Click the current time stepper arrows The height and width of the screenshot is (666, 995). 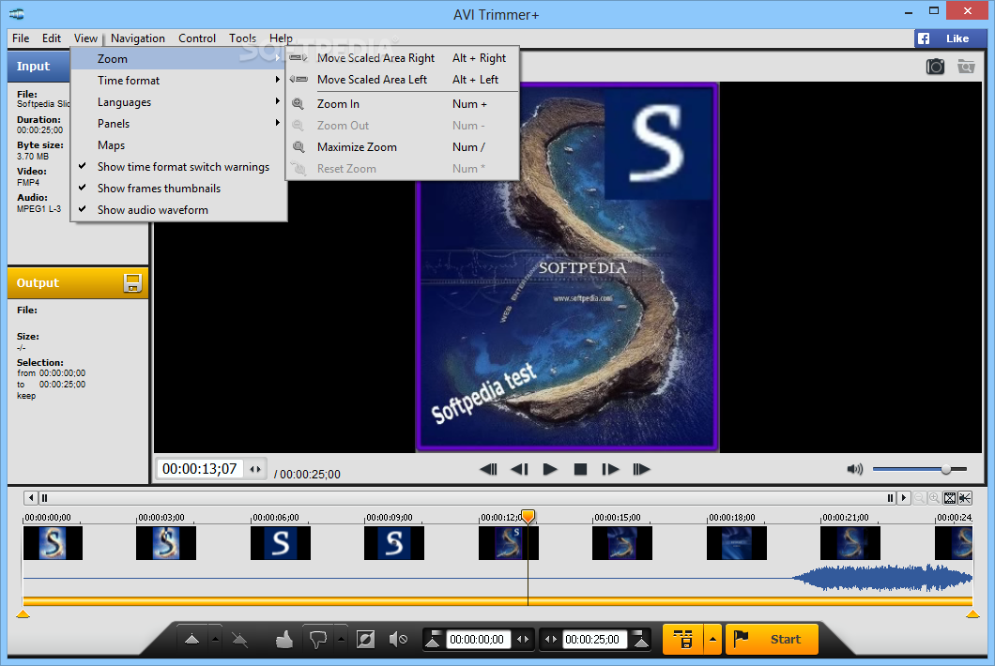[x=255, y=469]
